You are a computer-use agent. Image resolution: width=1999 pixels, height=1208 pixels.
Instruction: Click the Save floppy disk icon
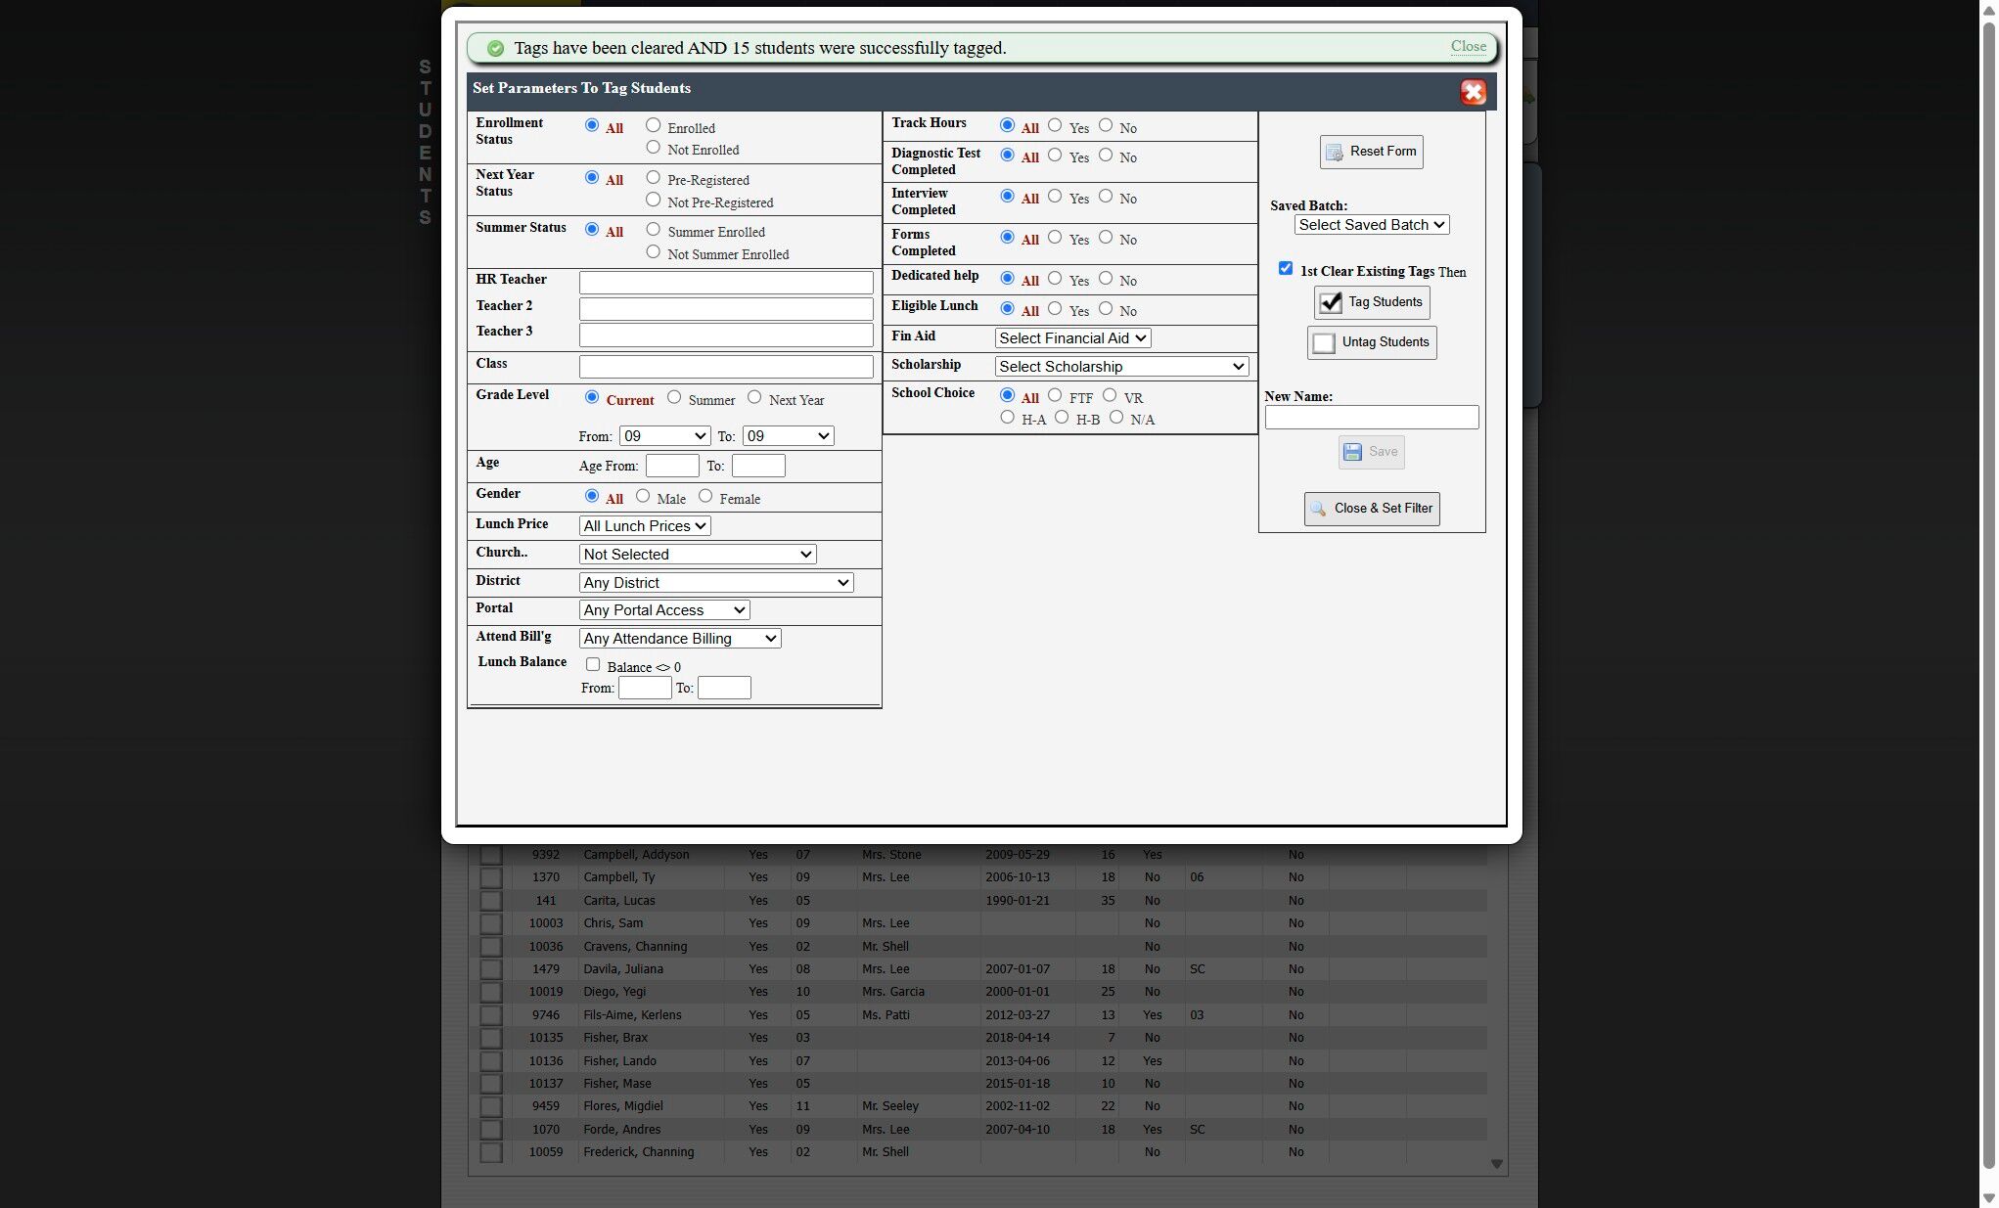tap(1352, 452)
